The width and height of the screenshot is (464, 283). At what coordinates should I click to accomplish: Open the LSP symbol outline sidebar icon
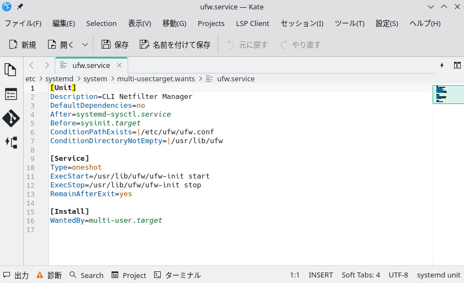(x=10, y=142)
